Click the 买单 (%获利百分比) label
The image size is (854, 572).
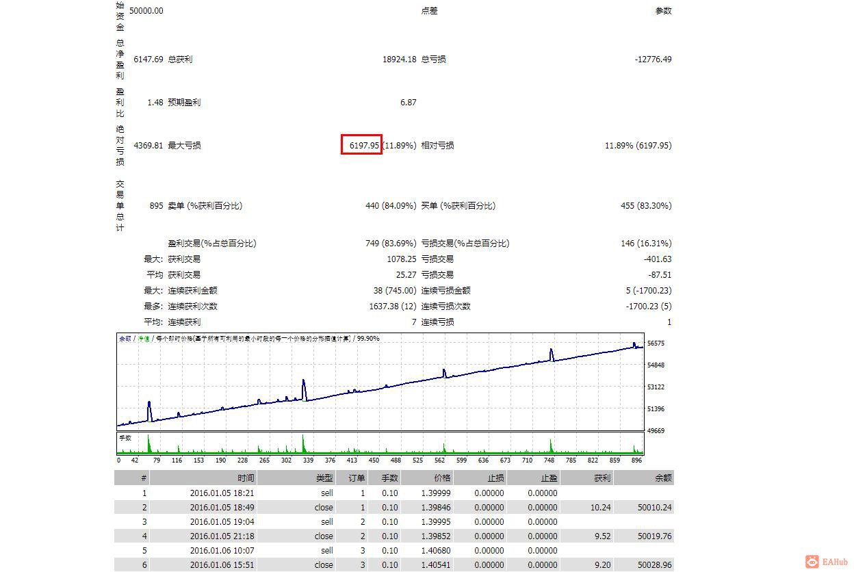click(x=458, y=206)
